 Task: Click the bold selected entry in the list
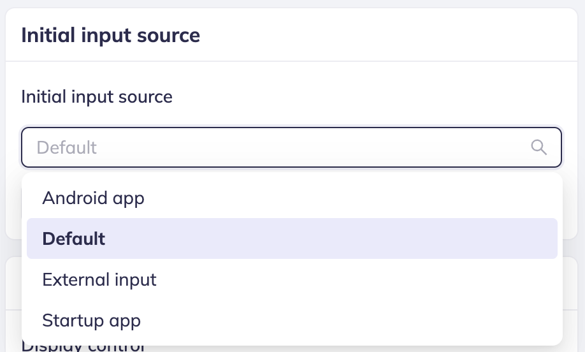74,239
